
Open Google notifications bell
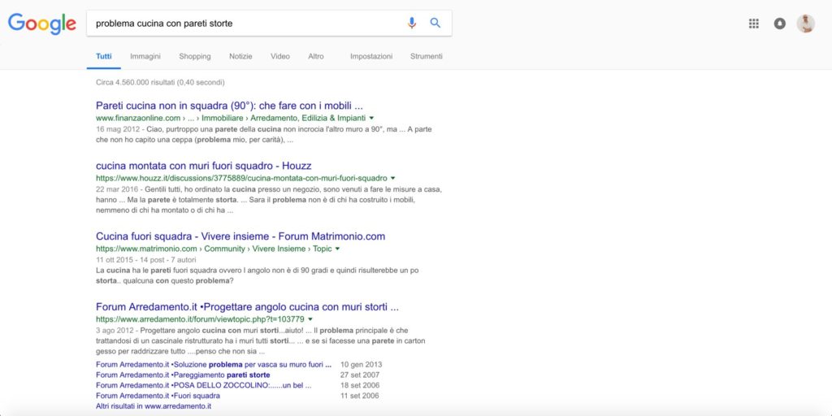coord(779,24)
